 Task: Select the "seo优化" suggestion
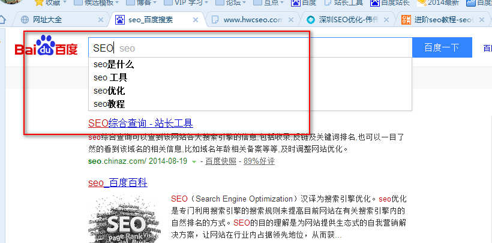tap(109, 91)
